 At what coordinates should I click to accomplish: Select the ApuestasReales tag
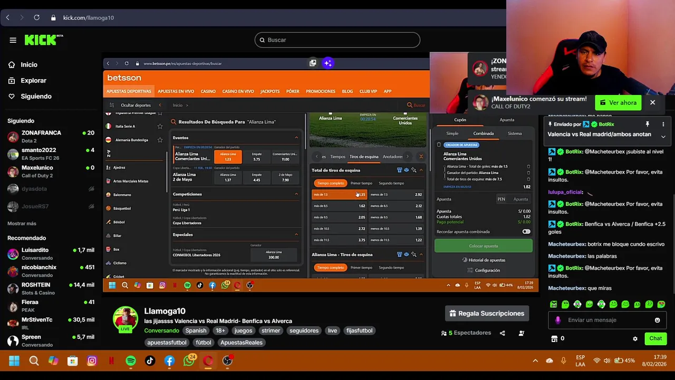242,343
